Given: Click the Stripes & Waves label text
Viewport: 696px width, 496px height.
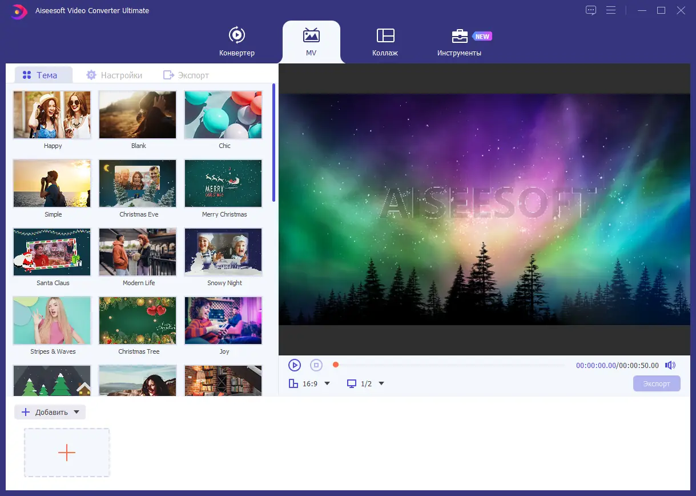Looking at the screenshot, I should click(53, 351).
